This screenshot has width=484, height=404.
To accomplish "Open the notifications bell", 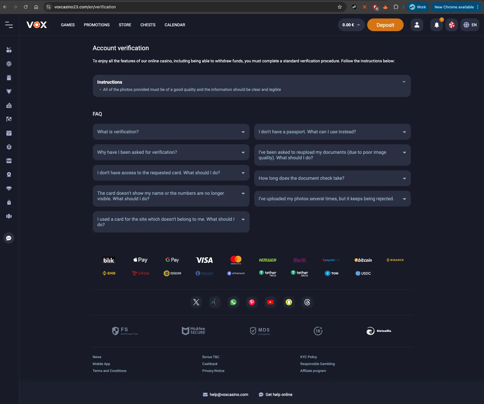I will (437, 25).
